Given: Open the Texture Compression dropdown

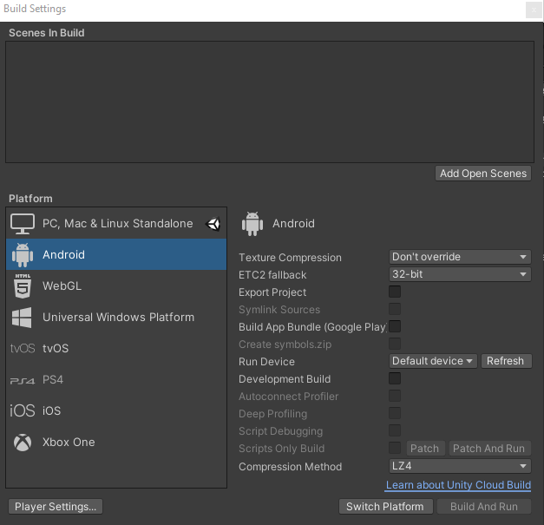Looking at the screenshot, I should (x=460, y=257).
